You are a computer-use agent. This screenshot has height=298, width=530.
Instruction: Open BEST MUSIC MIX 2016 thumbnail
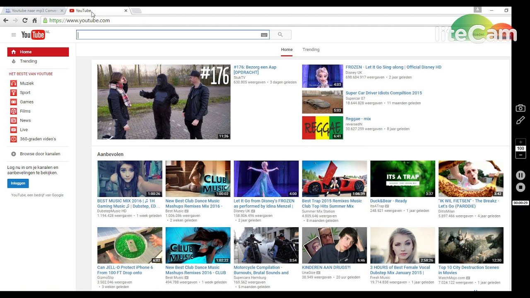tap(130, 179)
